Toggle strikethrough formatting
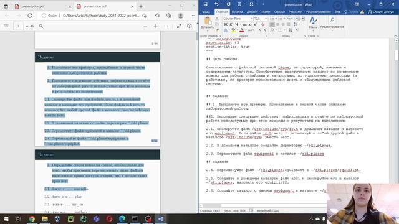The width and height of the screenshot is (399, 224). (244, 24)
